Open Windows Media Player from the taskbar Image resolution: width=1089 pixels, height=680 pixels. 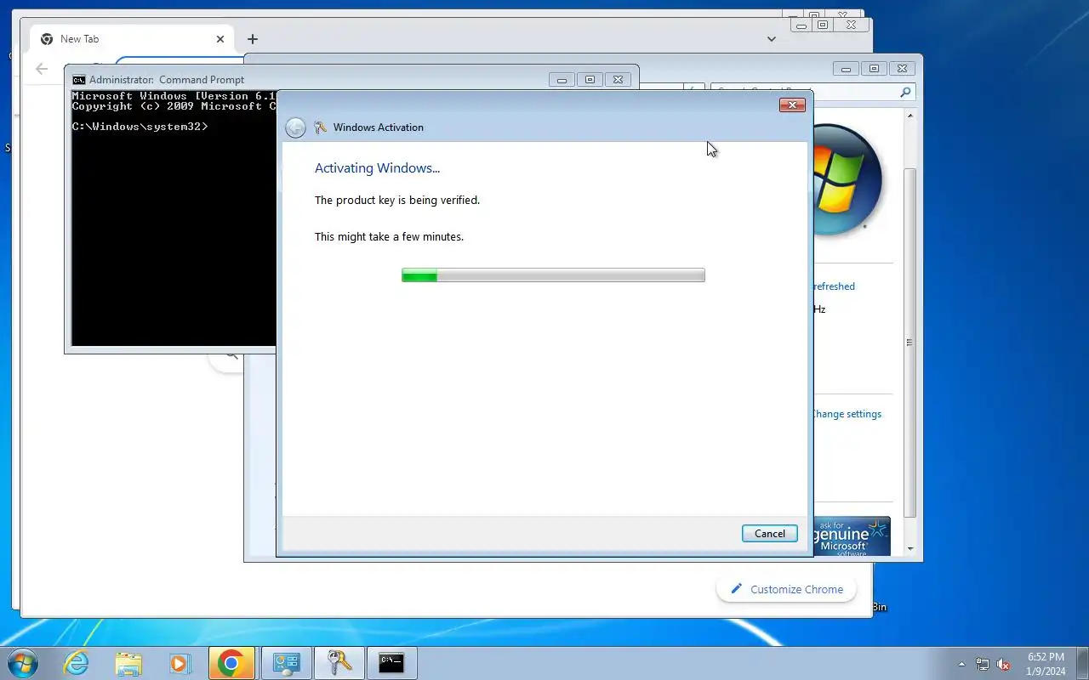[180, 663]
